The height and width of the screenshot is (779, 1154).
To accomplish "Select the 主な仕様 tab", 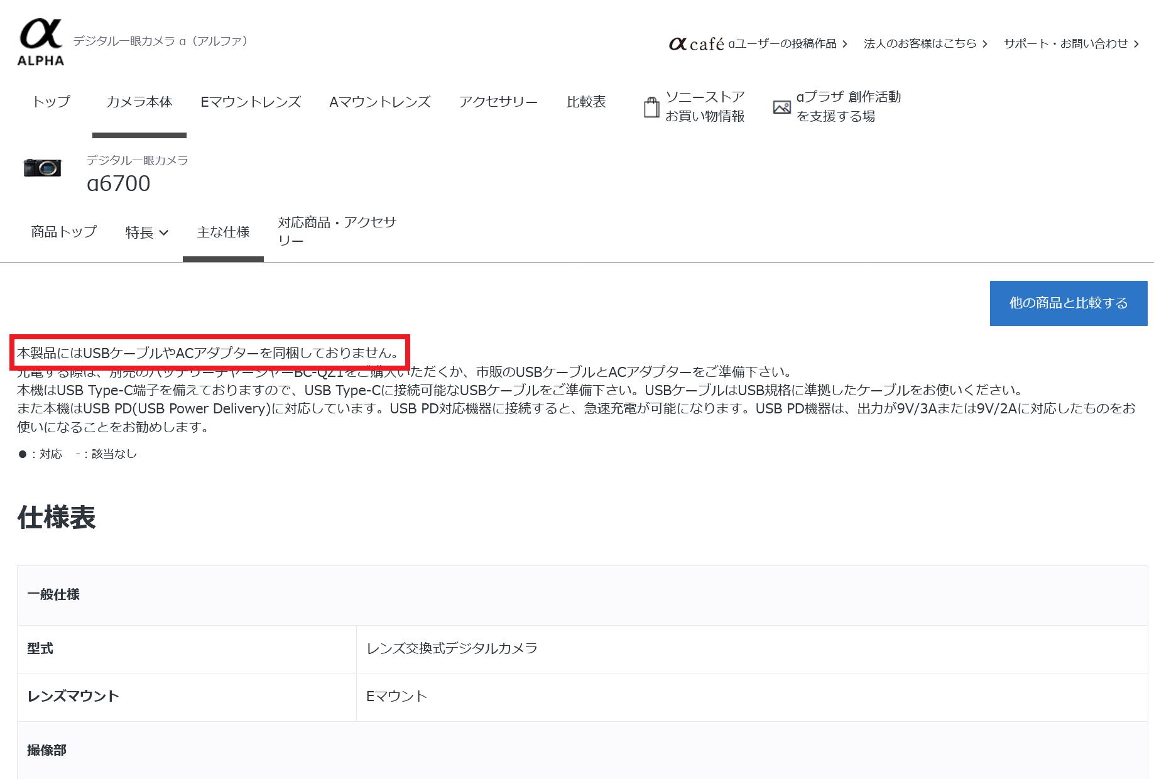I will 223,232.
